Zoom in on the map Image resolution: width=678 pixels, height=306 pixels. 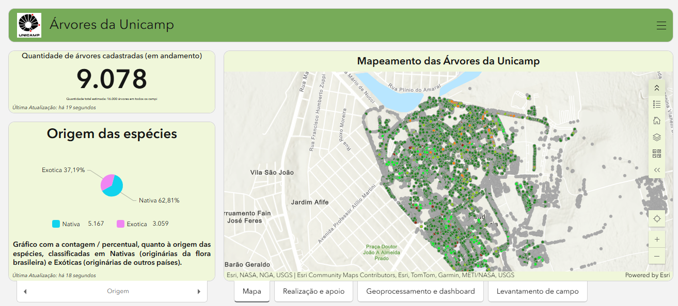(x=657, y=240)
